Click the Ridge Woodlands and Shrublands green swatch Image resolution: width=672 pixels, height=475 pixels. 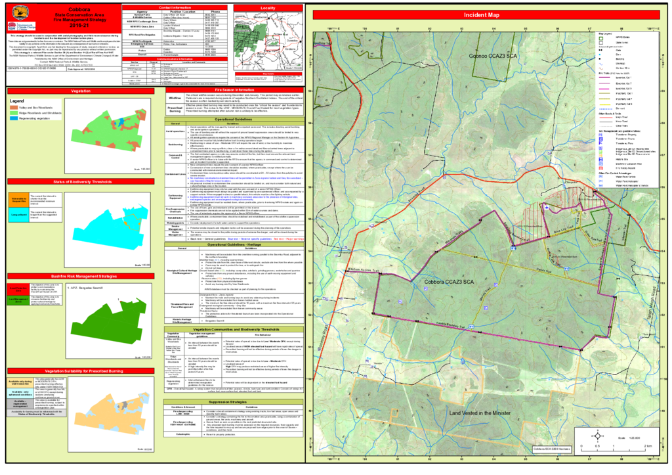[x=14, y=113]
